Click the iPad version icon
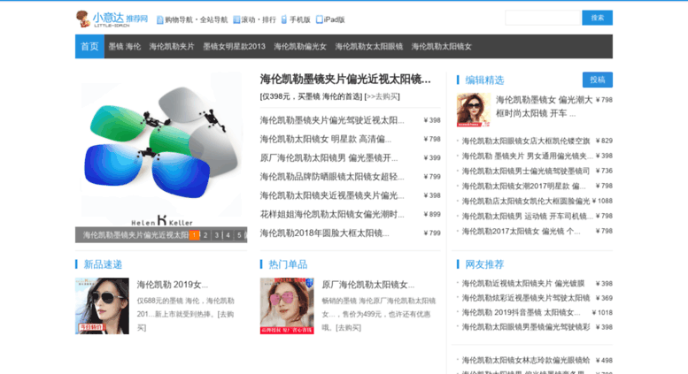The height and width of the screenshot is (374, 688). click(320, 19)
